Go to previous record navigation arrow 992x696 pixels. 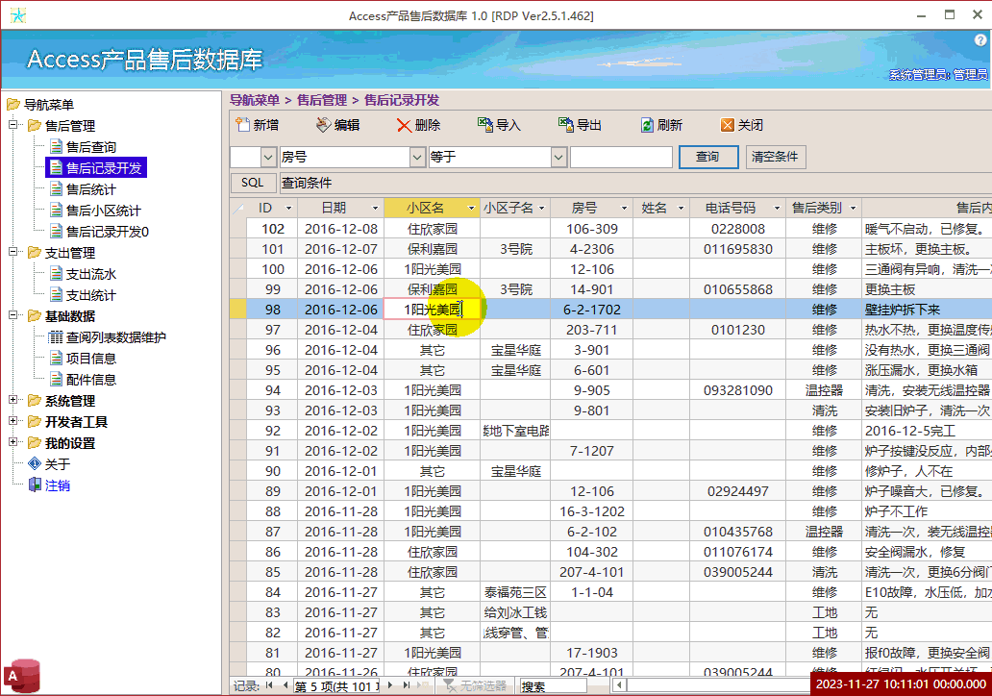click(x=285, y=685)
